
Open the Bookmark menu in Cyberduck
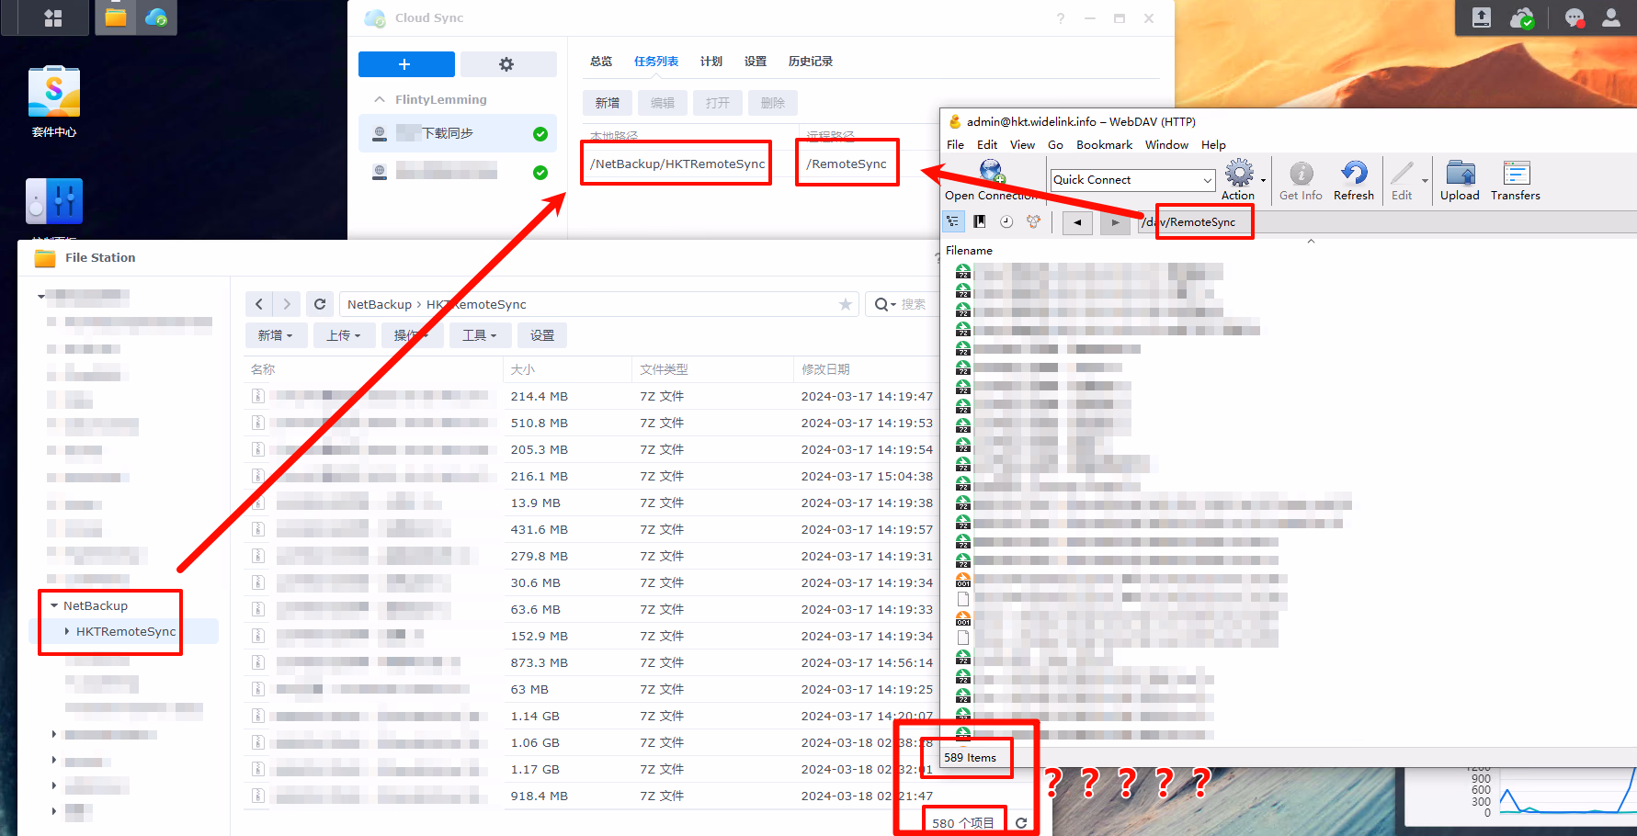[x=1104, y=145]
